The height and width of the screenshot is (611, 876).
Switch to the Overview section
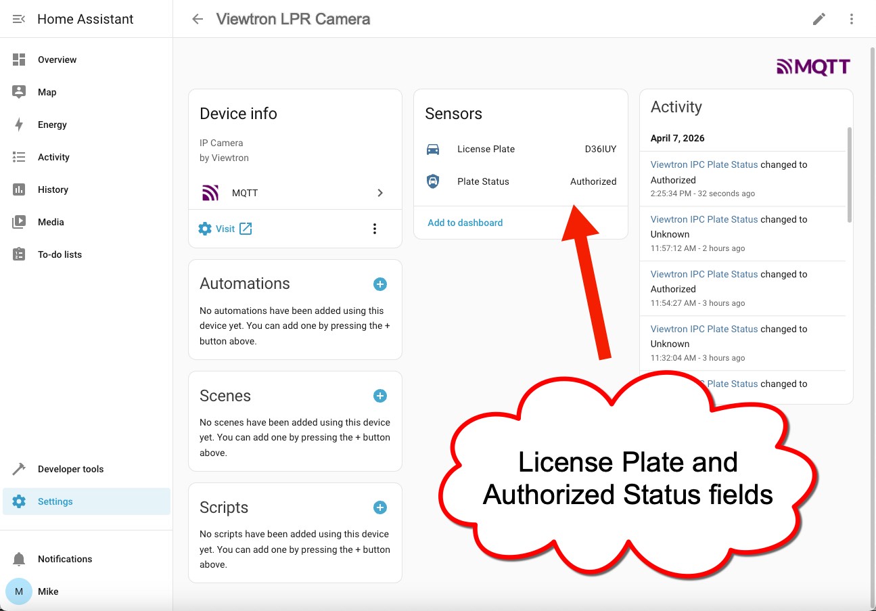[x=57, y=60]
